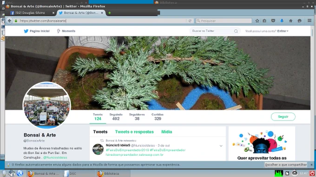The width and height of the screenshot is (316, 177).
Task: Go to the Firefox home icon
Action: 290,21
